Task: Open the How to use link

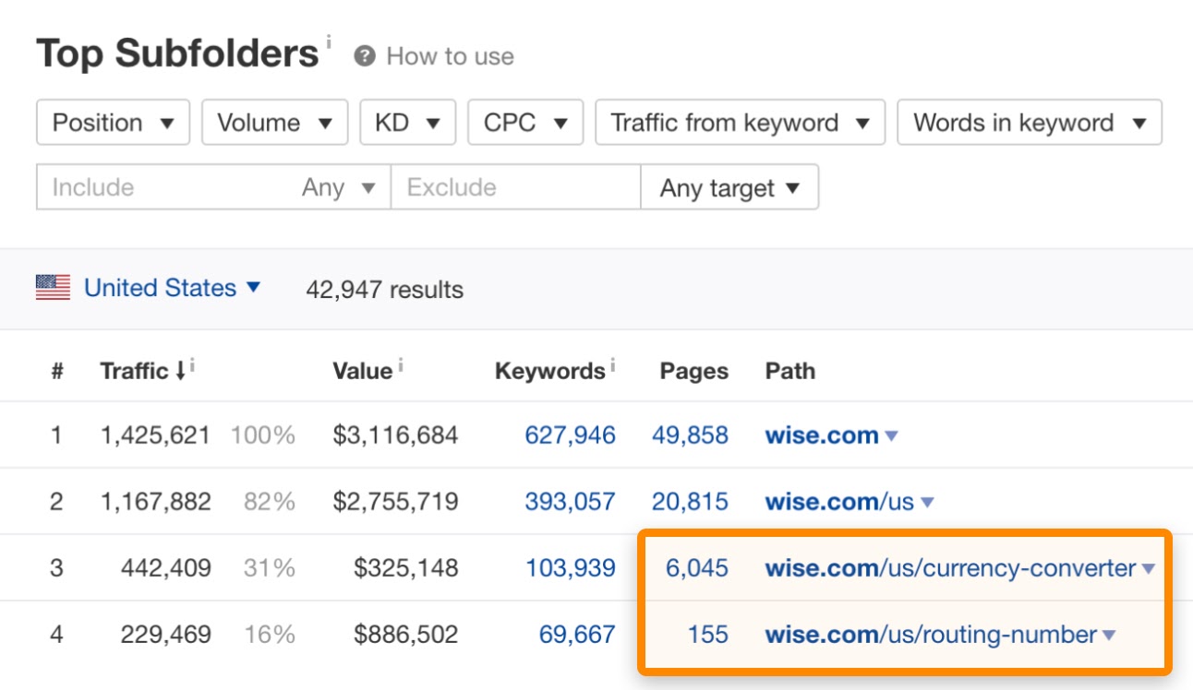Action: tap(450, 56)
